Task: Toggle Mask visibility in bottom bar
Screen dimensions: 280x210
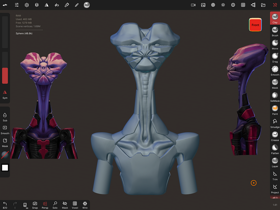Action: (65, 205)
